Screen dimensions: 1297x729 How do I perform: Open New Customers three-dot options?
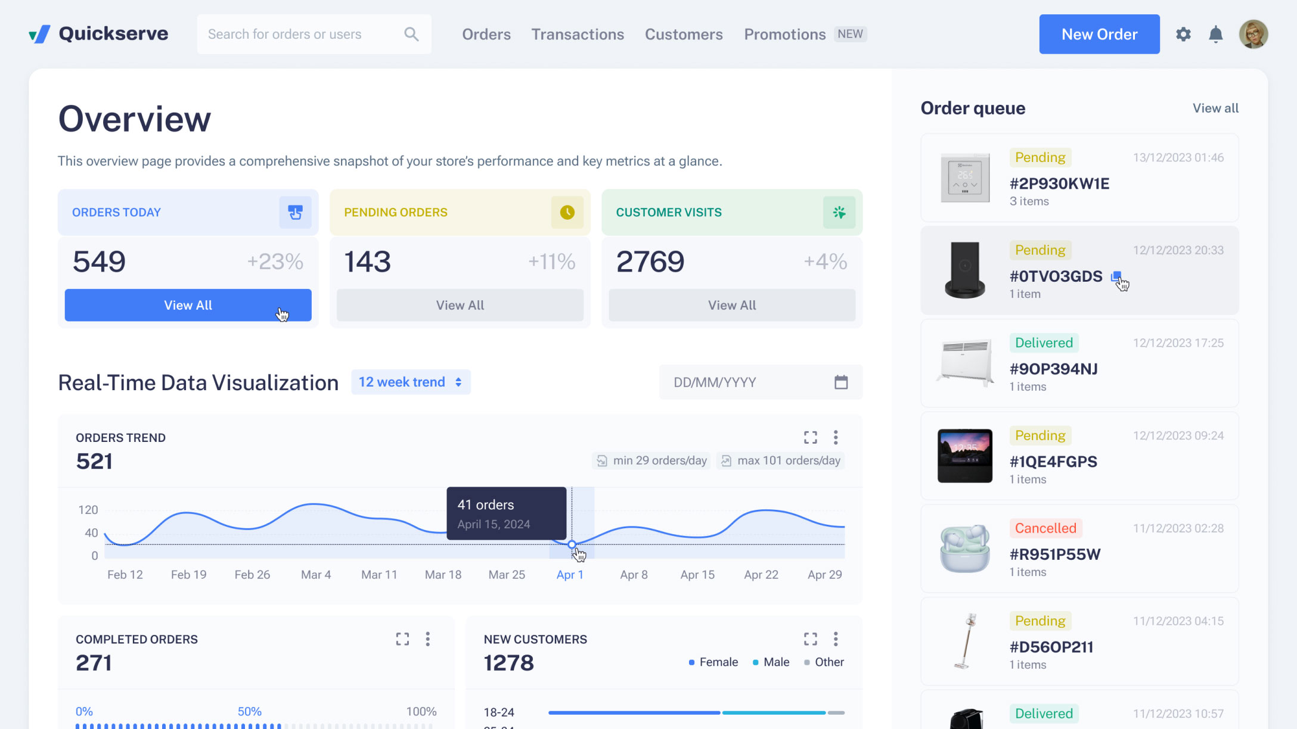[836, 639]
